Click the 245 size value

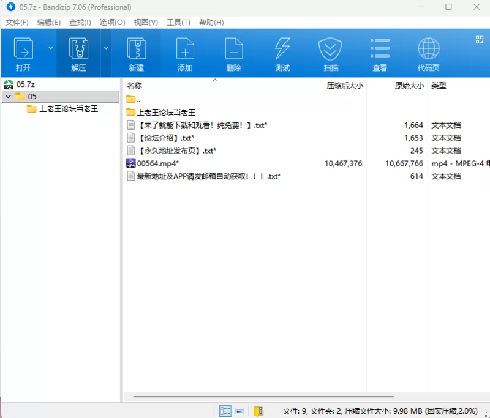(417, 151)
